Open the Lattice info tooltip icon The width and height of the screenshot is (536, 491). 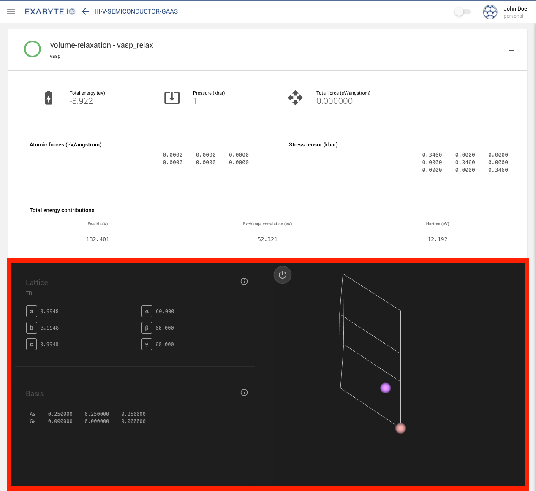click(x=244, y=281)
